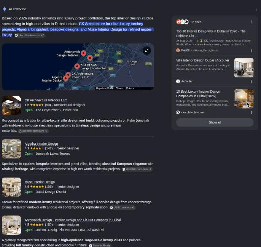Click the CK Architecture Interiors map pin
Image resolution: width=261 pixels, height=247 pixels.
(x=68, y=75)
